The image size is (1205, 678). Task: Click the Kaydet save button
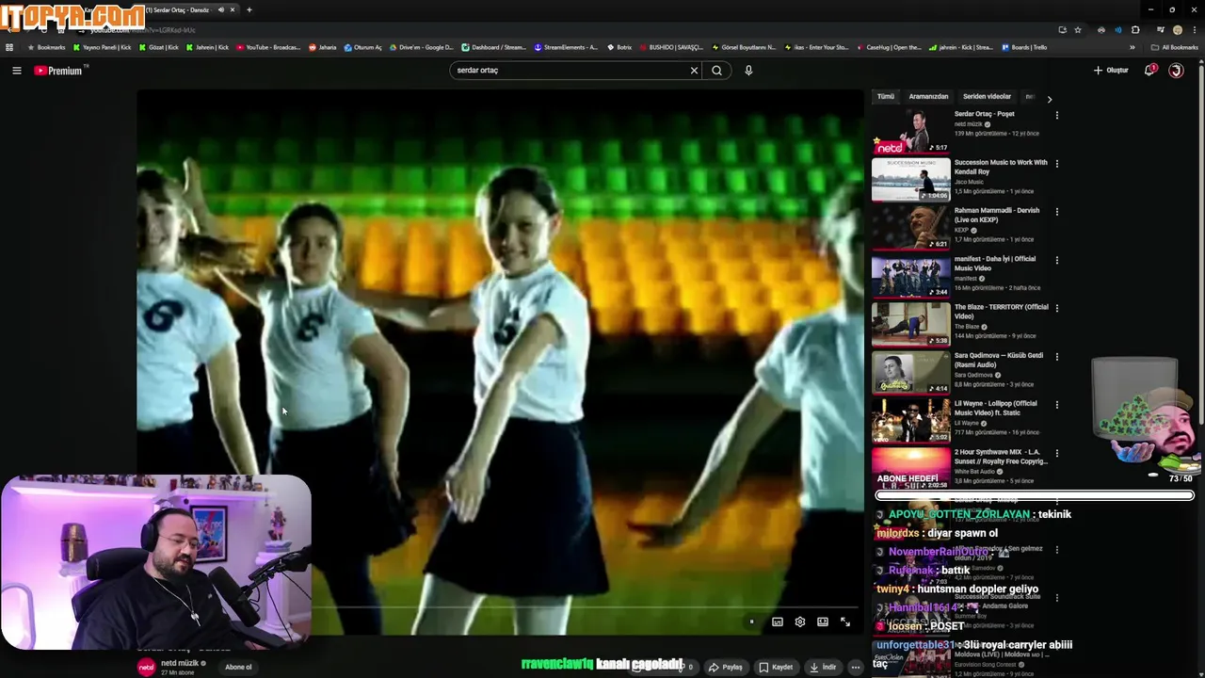click(777, 667)
